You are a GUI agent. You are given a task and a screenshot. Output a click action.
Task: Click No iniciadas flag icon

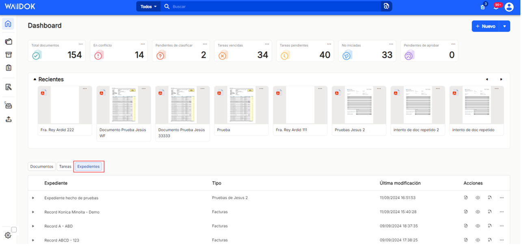347,56
